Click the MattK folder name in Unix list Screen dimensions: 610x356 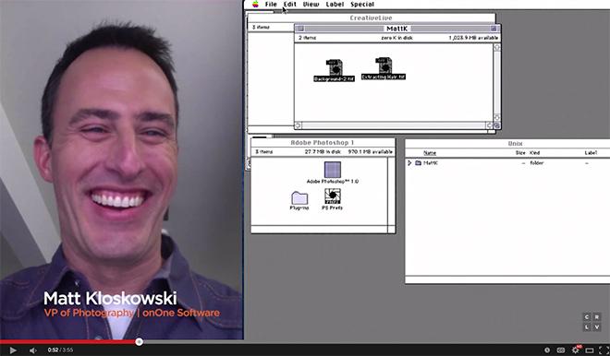tap(431, 163)
